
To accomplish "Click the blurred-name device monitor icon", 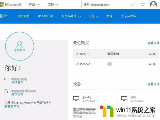I will point(124,99).
